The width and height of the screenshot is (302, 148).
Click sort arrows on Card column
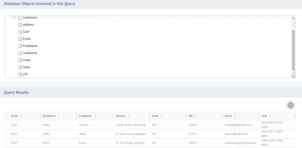[270, 116]
